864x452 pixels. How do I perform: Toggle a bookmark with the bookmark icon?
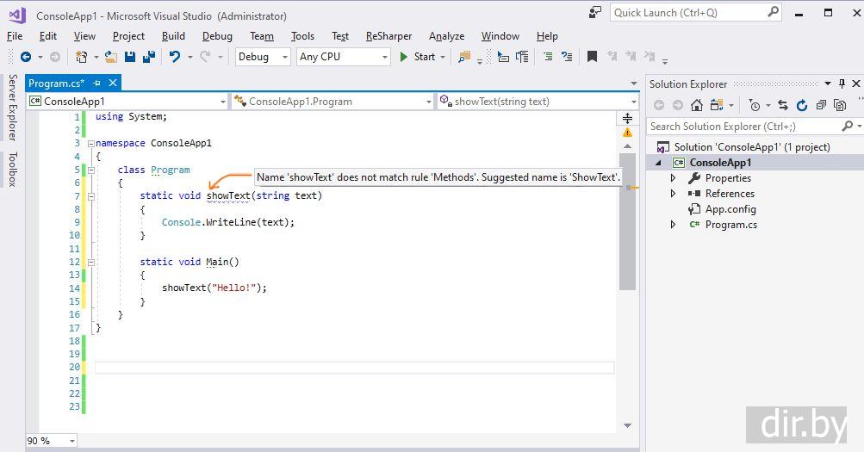(592, 57)
